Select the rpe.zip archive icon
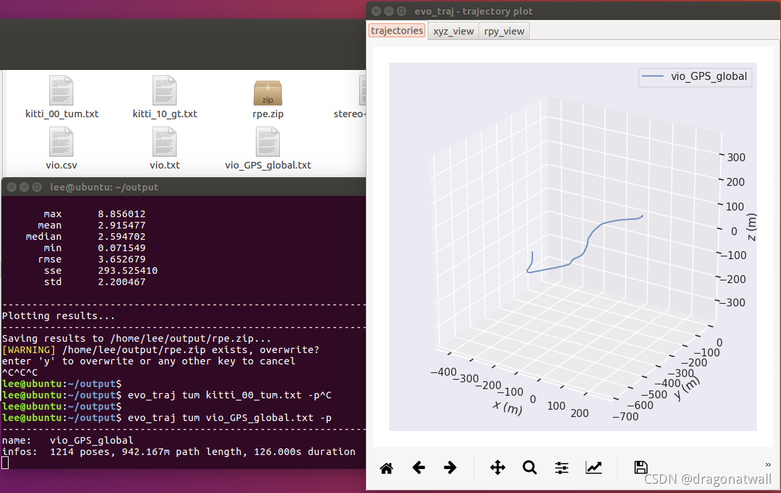 point(268,93)
